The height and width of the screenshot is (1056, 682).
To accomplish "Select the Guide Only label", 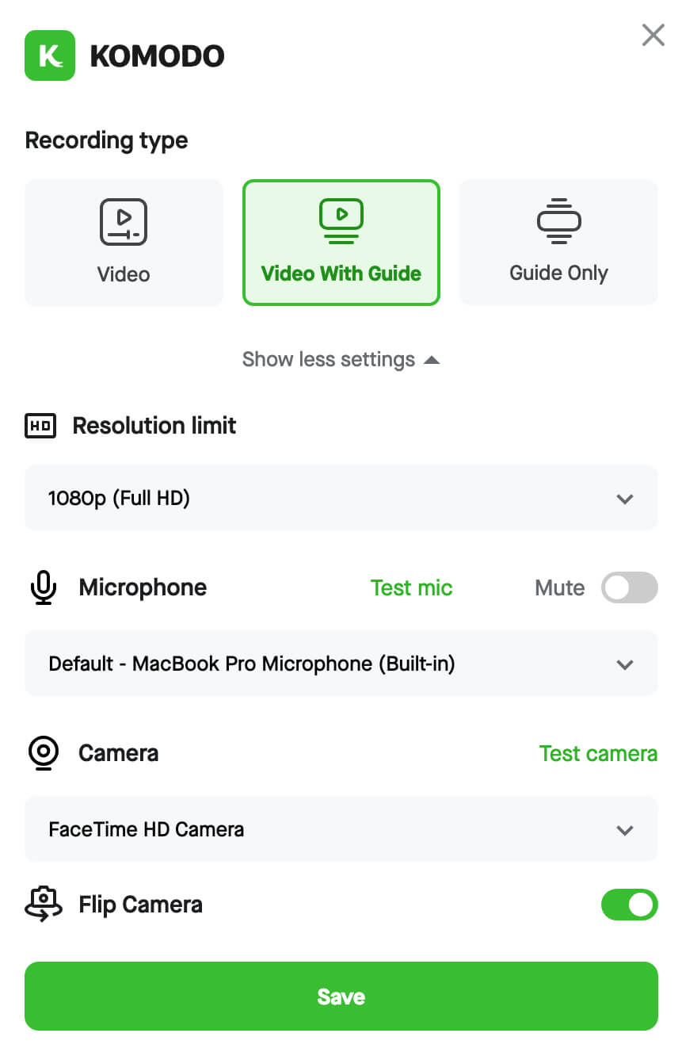I will pyautogui.click(x=558, y=274).
